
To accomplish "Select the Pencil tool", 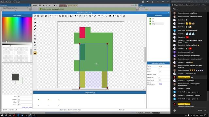I will click(x=35, y=26).
